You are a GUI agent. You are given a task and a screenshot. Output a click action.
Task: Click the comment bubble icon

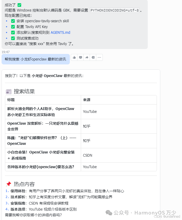pyautogui.click(x=81, y=57)
